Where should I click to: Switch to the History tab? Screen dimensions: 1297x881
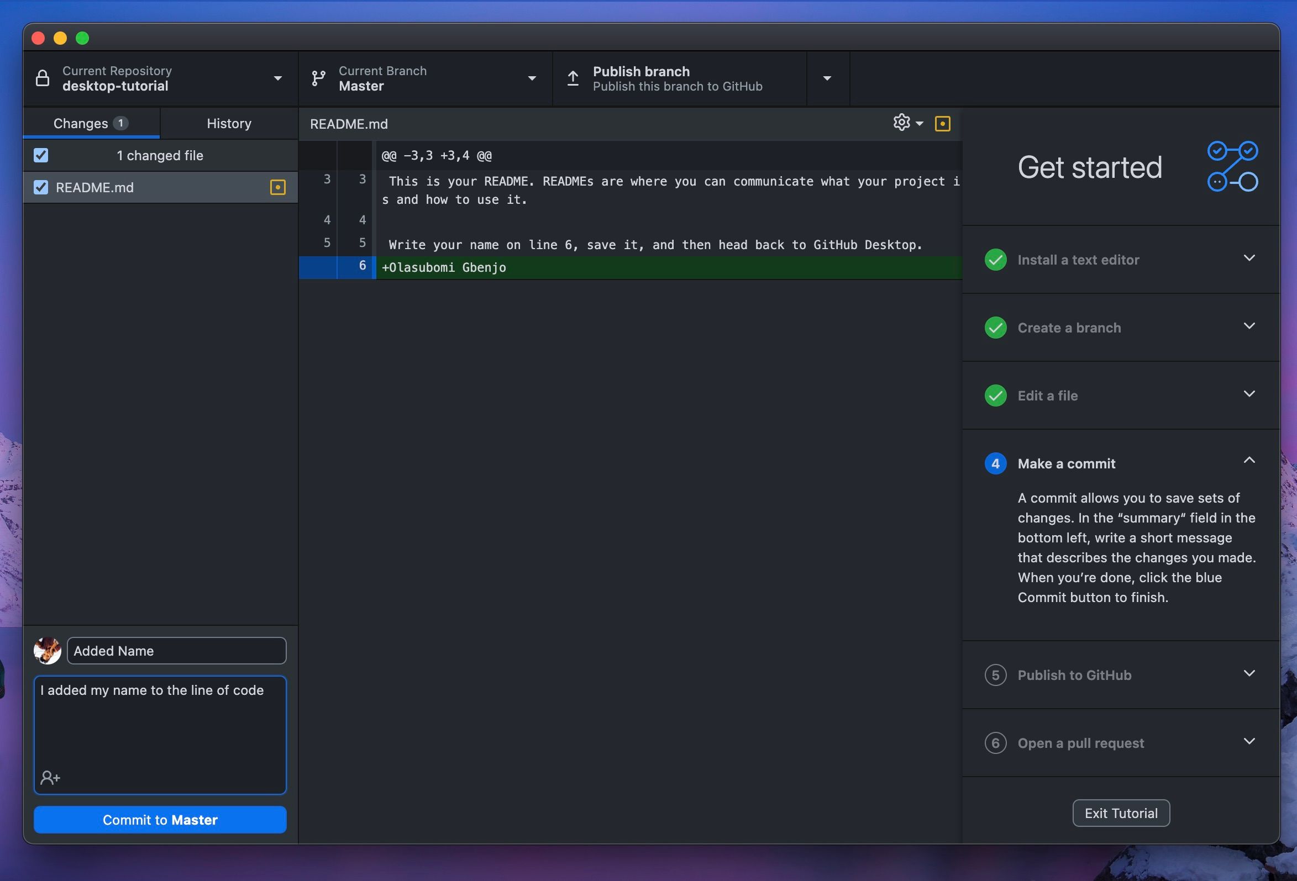229,123
